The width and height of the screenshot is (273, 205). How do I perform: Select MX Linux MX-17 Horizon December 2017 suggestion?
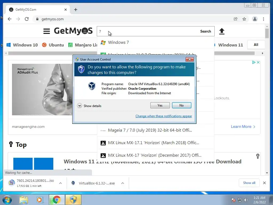(156, 155)
